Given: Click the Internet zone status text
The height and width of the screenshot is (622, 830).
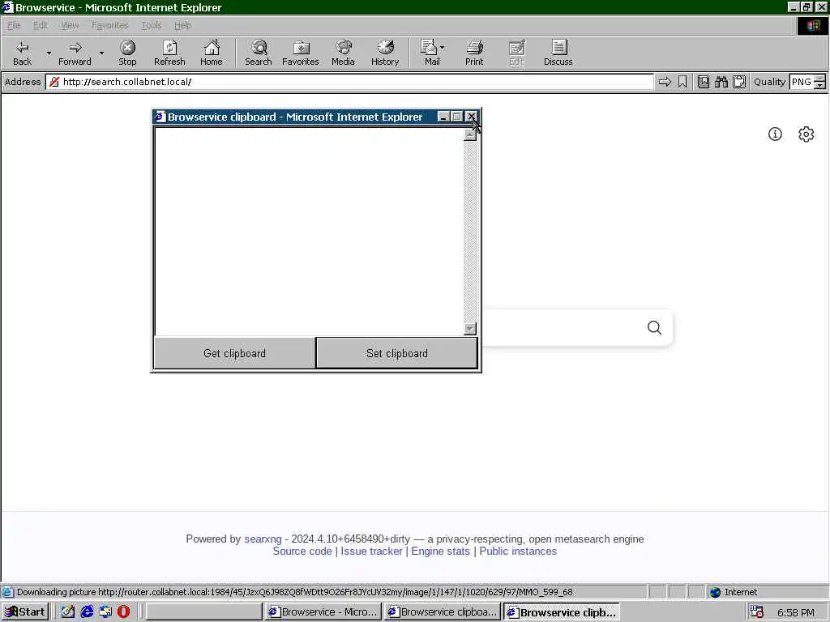Looking at the screenshot, I should 741,592.
